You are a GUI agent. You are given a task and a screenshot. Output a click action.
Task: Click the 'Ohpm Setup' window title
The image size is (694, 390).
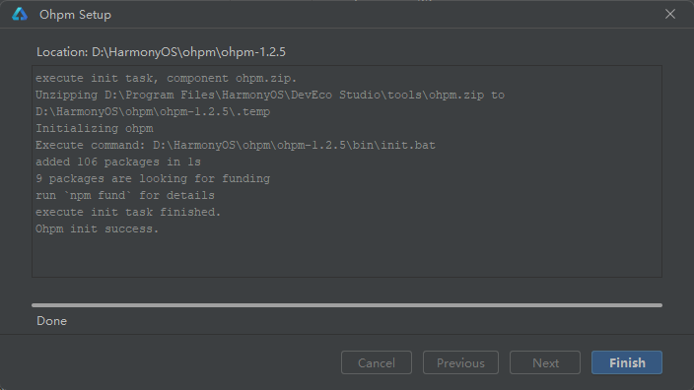[x=75, y=15]
